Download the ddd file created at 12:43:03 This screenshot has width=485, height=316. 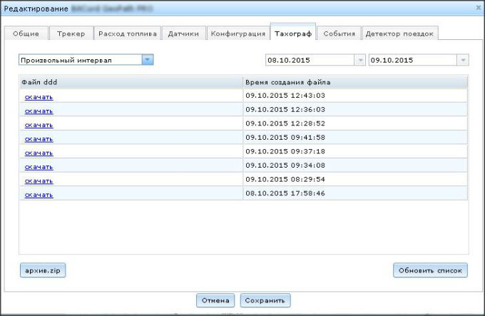tap(39, 97)
